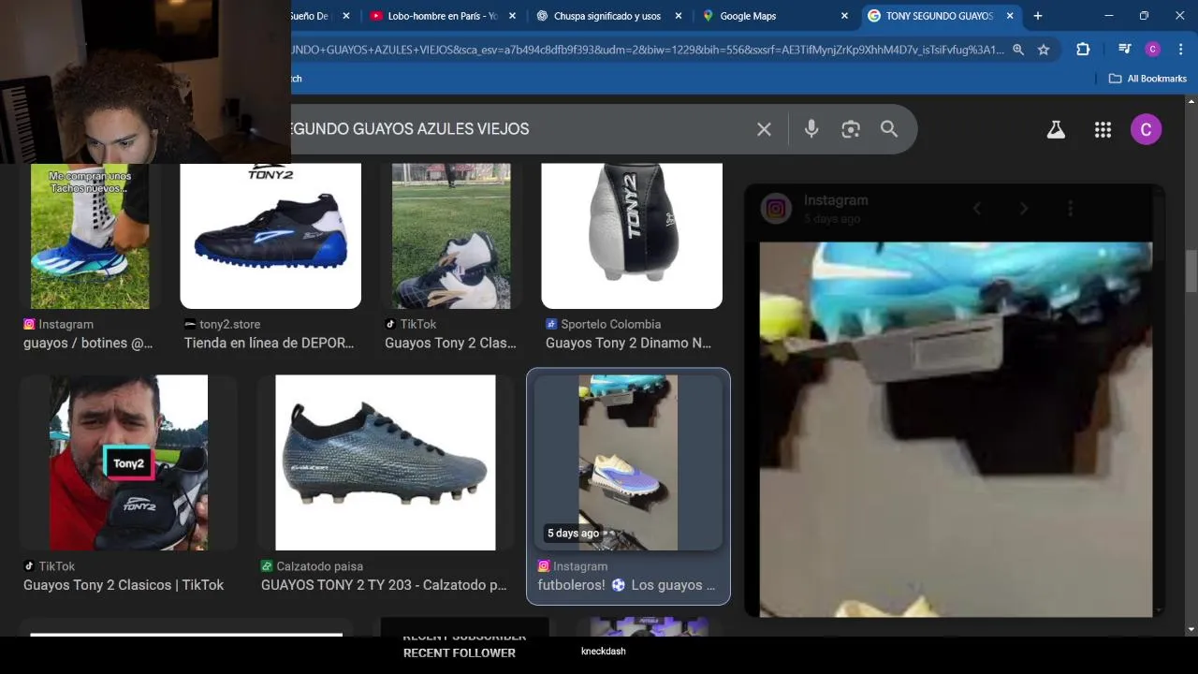Open 'guayos / botines @...' result link

pyautogui.click(x=88, y=343)
